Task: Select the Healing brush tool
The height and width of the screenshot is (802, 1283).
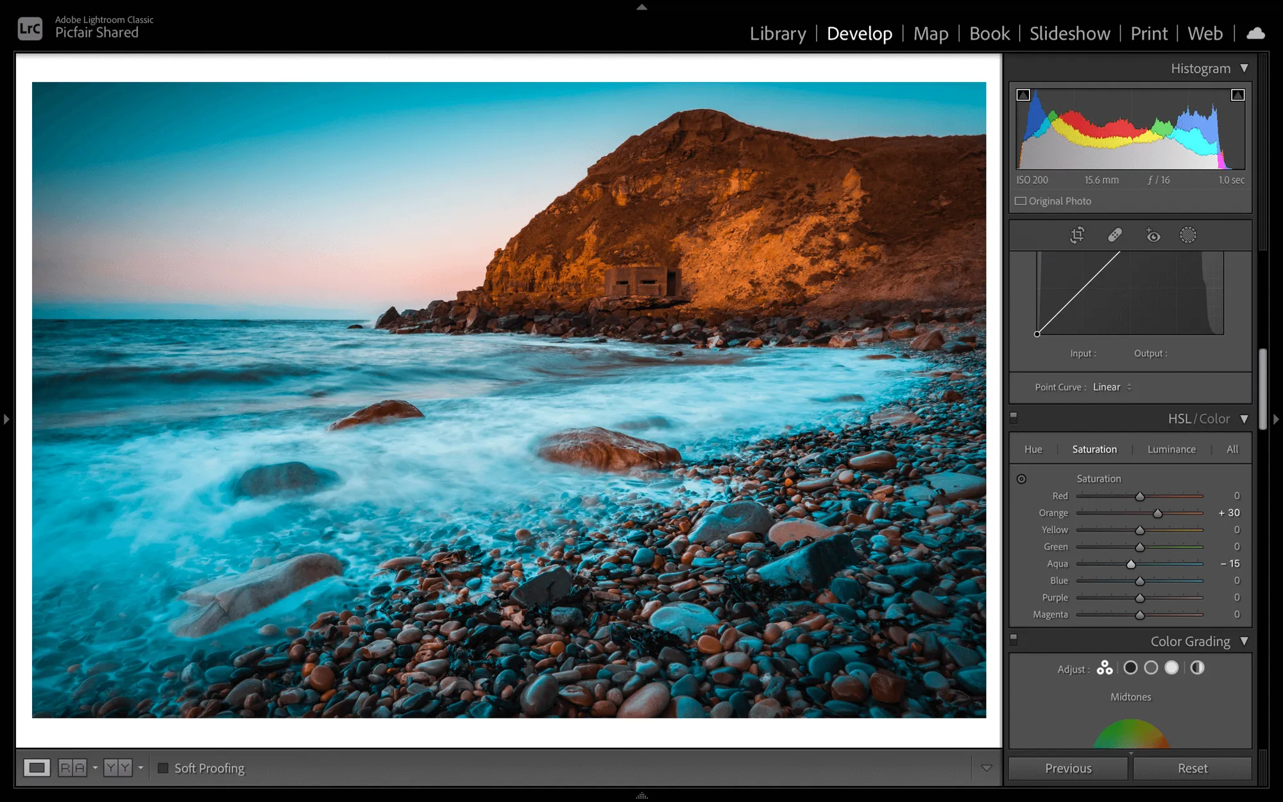Action: (x=1115, y=235)
